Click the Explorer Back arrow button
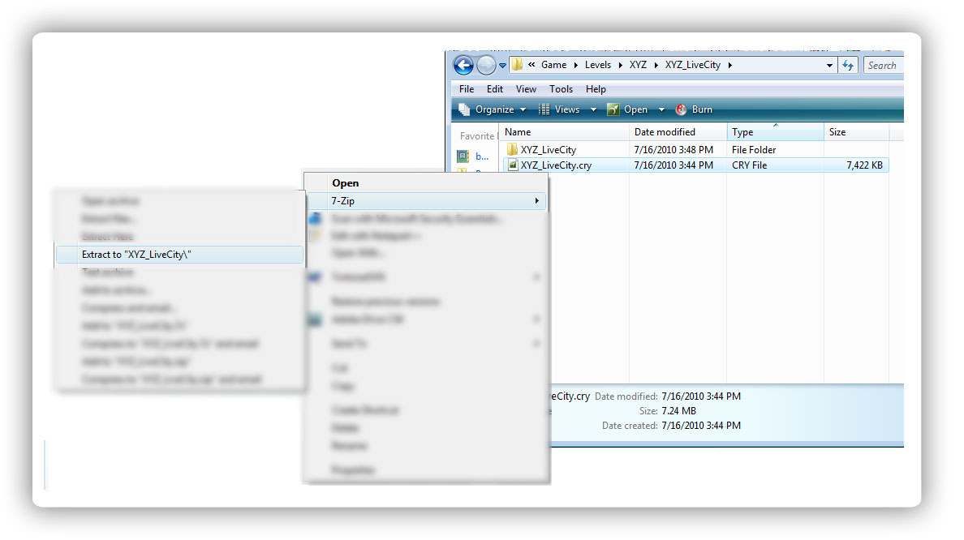Viewport: 964px width, 540px height. [463, 65]
